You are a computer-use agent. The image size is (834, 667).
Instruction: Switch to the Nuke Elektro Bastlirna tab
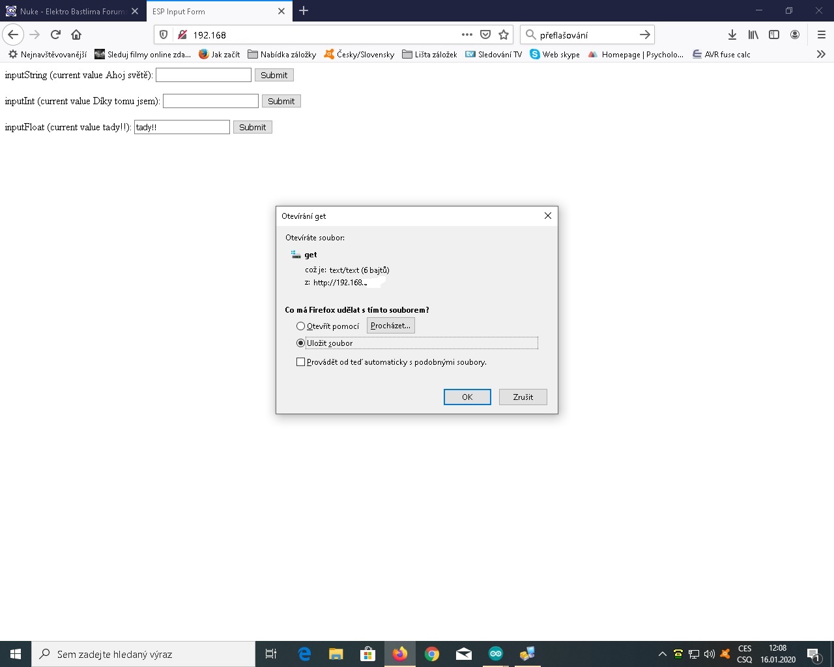pyautogui.click(x=72, y=11)
